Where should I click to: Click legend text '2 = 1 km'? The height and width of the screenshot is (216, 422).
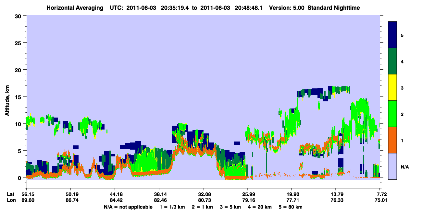click(202, 207)
